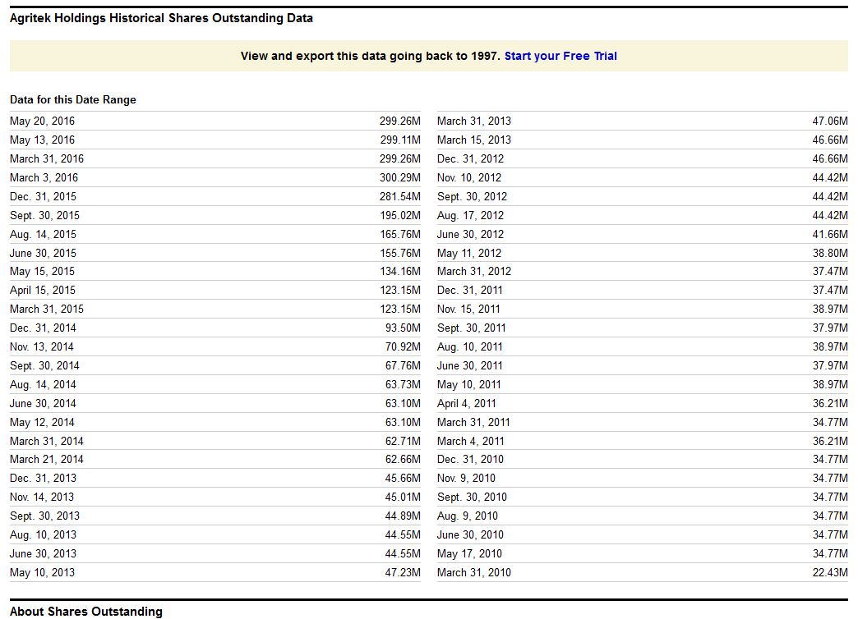The width and height of the screenshot is (858, 619).
Task: Click the 41.66M shares value
Action: [x=830, y=234]
